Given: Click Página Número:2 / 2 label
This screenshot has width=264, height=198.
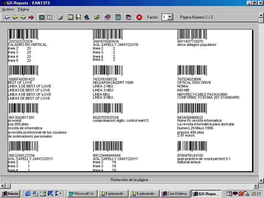Looking at the screenshot, I should (196, 17).
